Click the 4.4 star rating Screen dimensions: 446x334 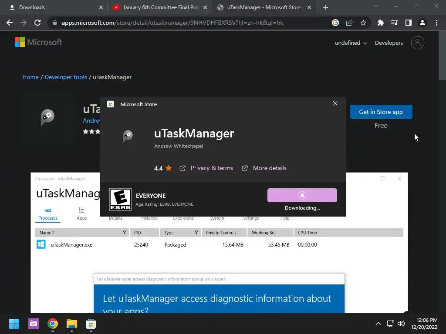point(163,168)
